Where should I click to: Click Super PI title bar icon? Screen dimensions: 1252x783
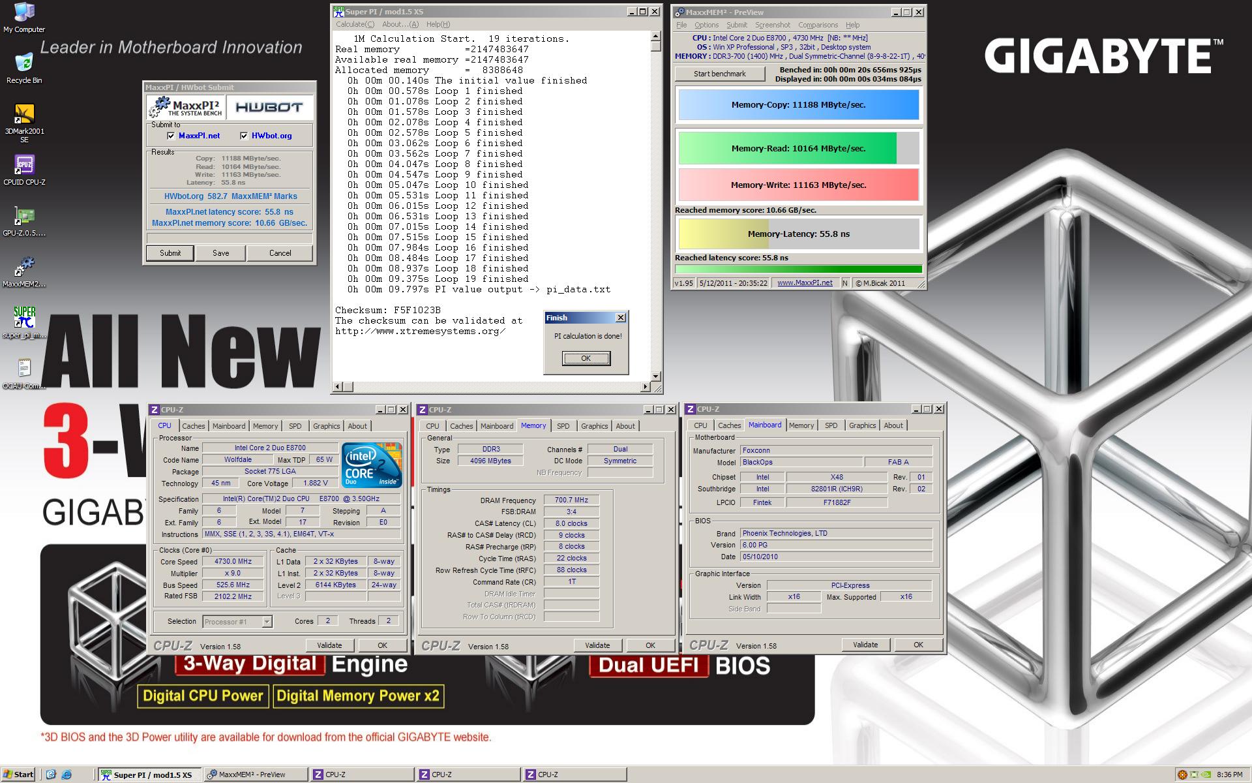[338, 12]
